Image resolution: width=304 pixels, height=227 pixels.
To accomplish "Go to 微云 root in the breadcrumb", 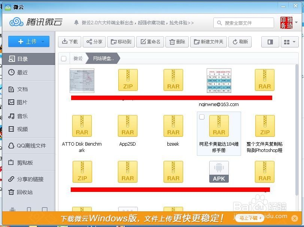I will (78, 58).
